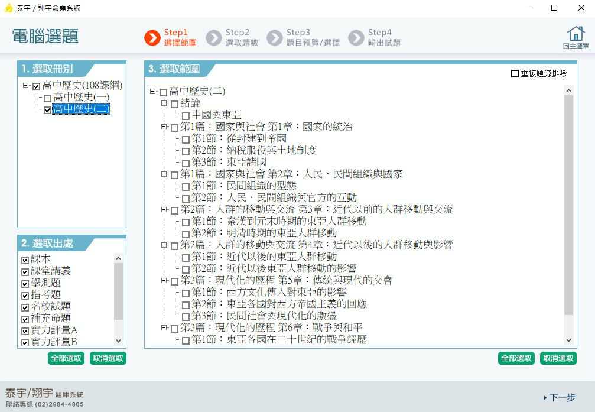Click scroll up arrow of 選取範圍 list
The height and width of the screenshot is (412, 595).
(568, 90)
